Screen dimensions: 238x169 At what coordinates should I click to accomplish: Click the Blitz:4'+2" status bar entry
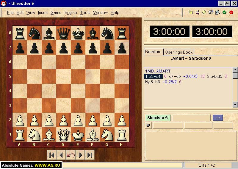tap(207, 165)
